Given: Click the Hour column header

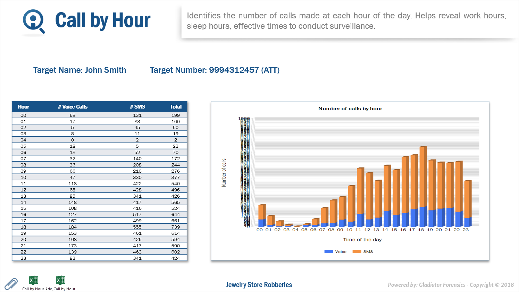Looking at the screenshot, I should pos(23,107).
